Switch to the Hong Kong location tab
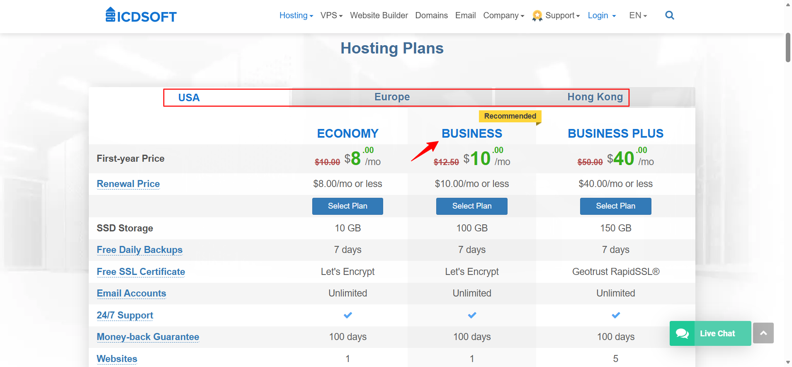This screenshot has width=792, height=367. pyautogui.click(x=595, y=97)
